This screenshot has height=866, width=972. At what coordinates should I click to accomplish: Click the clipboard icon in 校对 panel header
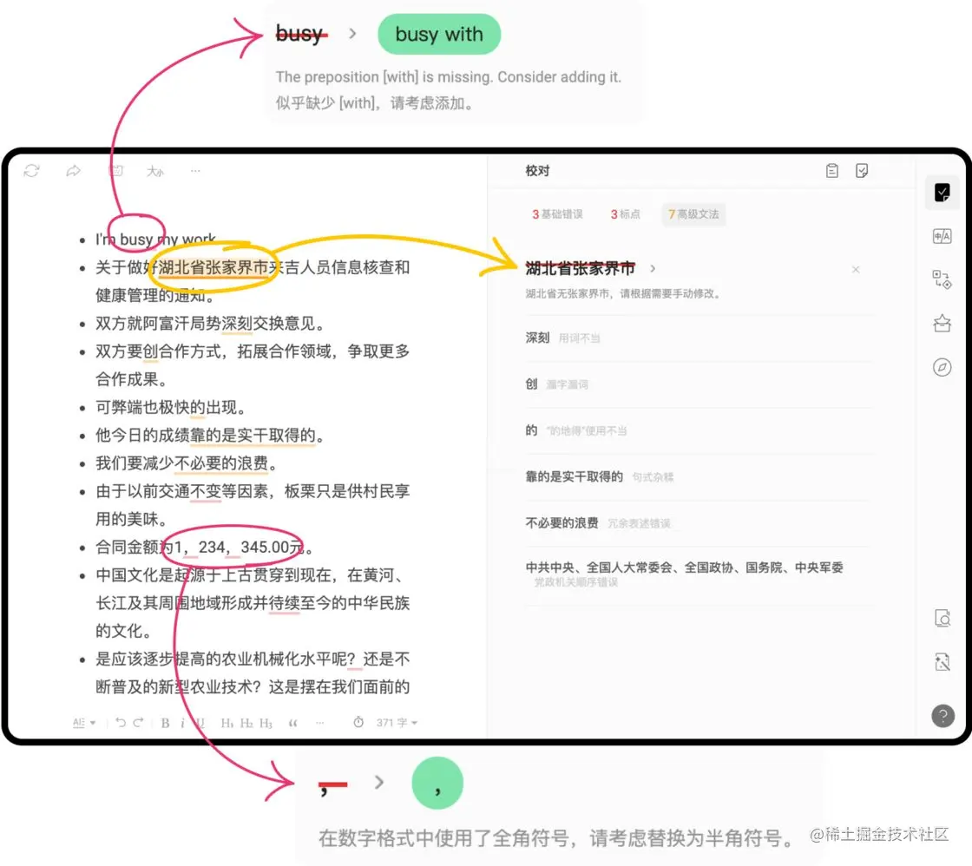pos(832,170)
